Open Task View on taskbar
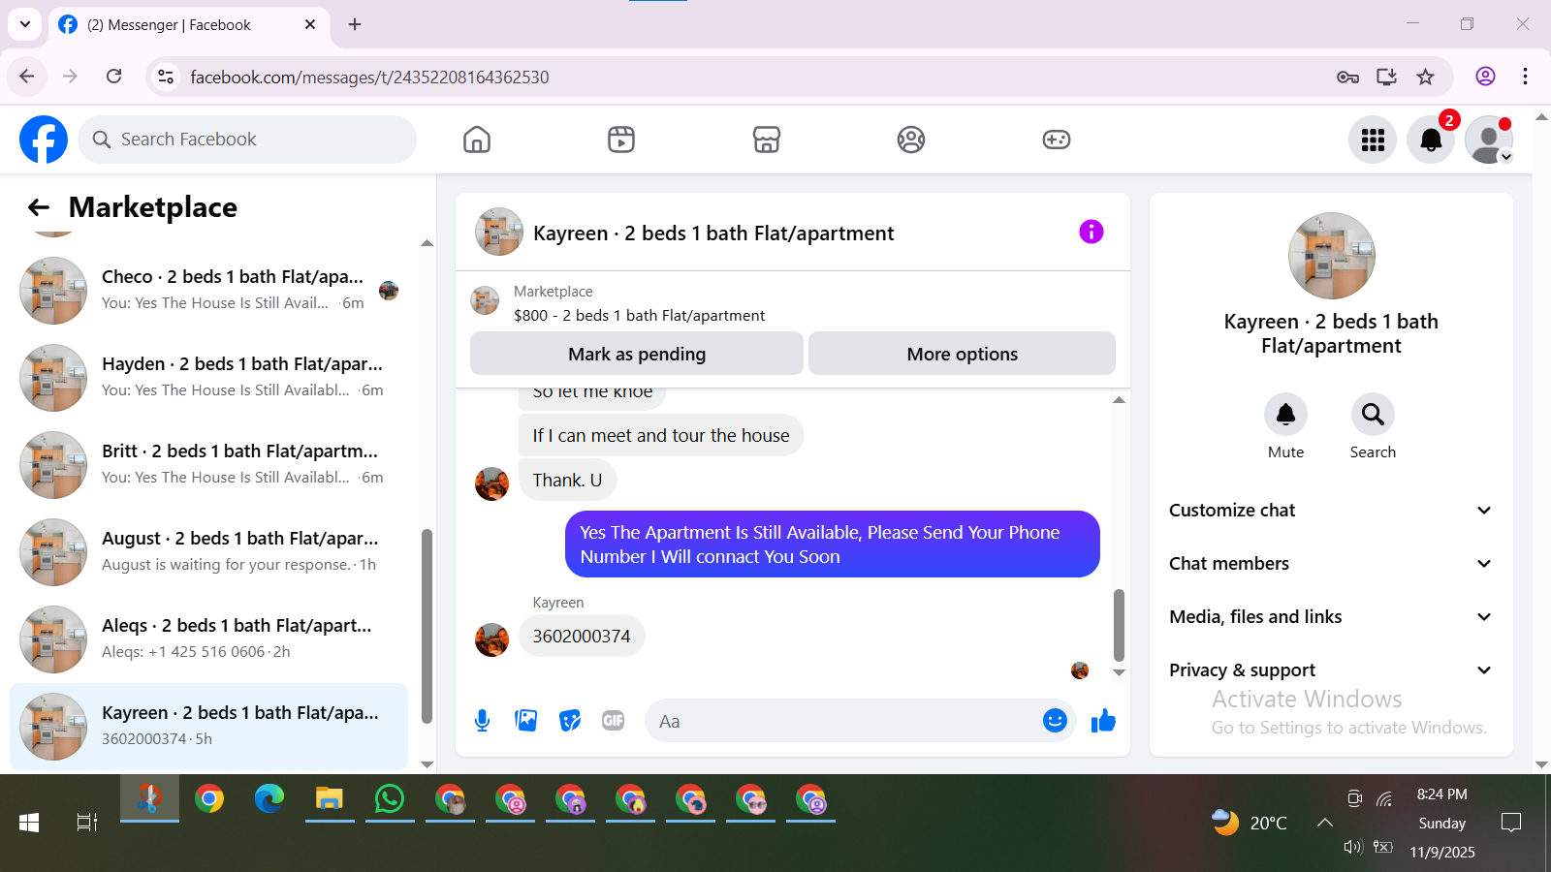 87,823
